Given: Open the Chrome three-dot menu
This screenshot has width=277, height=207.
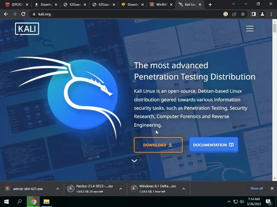Looking at the screenshot, I should [271, 14].
